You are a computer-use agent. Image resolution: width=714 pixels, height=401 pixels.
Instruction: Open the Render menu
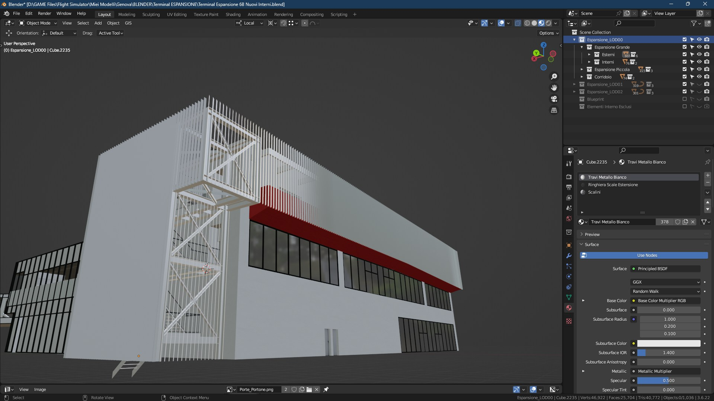point(44,13)
